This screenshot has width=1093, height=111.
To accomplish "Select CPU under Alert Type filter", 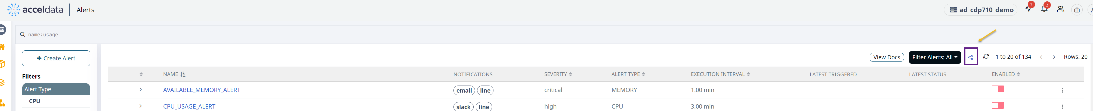I will coord(35,101).
